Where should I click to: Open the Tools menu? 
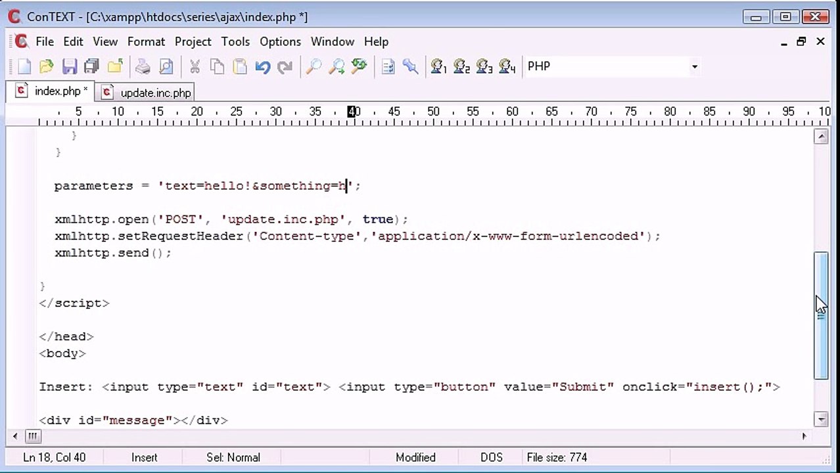tap(235, 41)
